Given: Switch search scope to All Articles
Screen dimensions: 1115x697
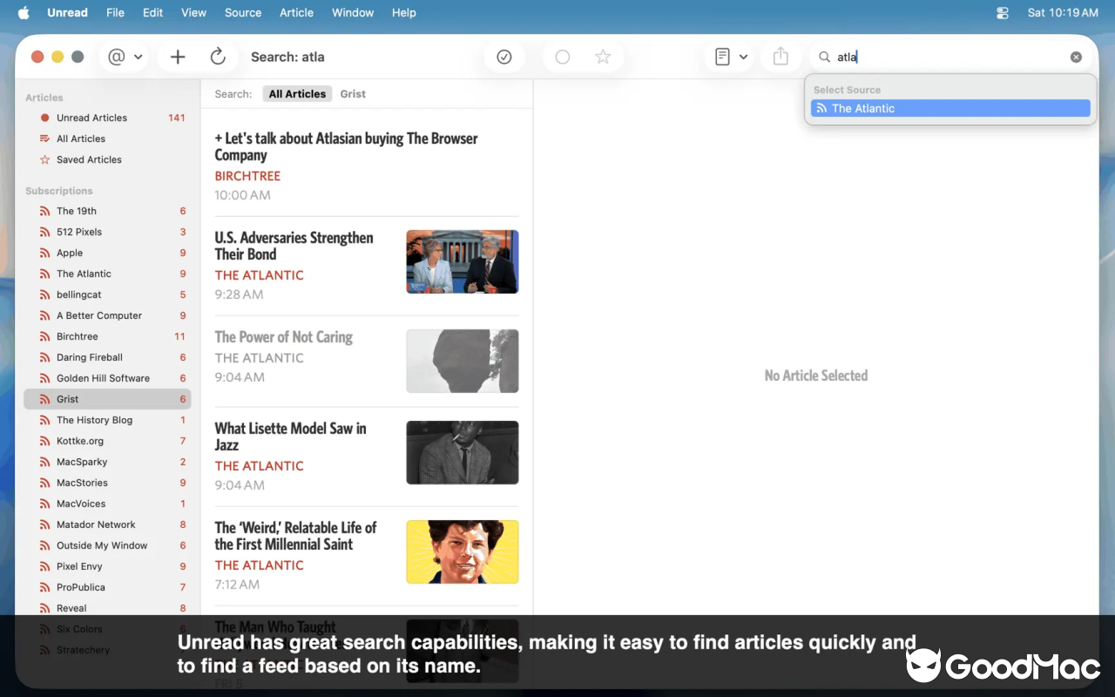Looking at the screenshot, I should [x=297, y=94].
